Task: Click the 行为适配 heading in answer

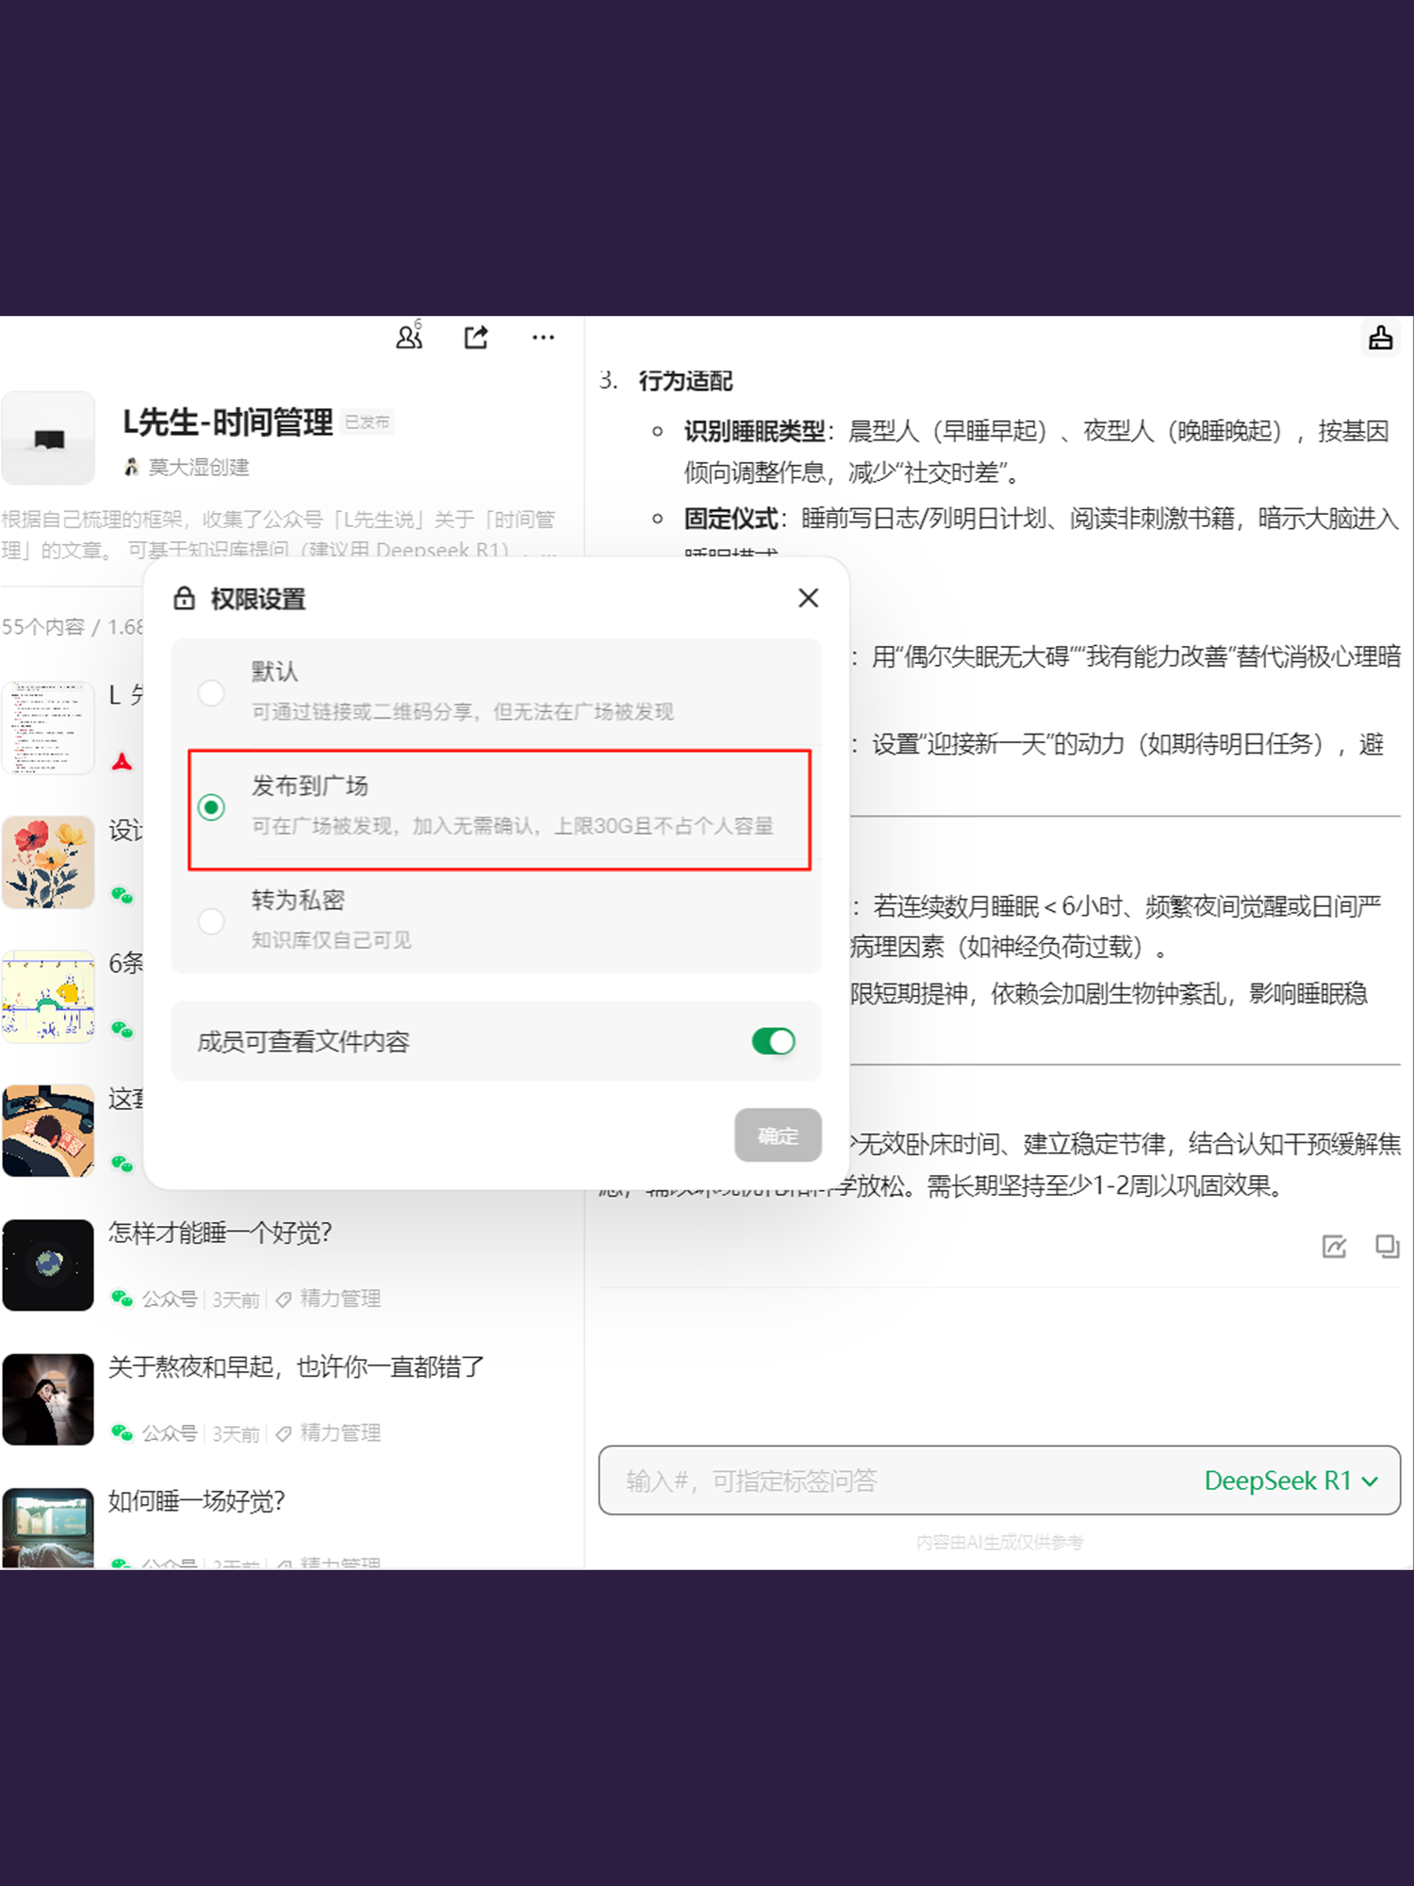Action: coord(685,381)
